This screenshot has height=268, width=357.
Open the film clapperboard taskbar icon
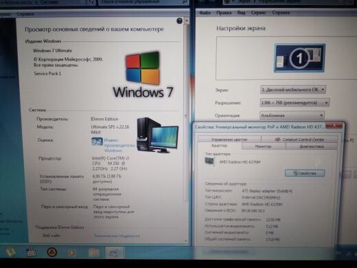pyautogui.click(x=31, y=252)
